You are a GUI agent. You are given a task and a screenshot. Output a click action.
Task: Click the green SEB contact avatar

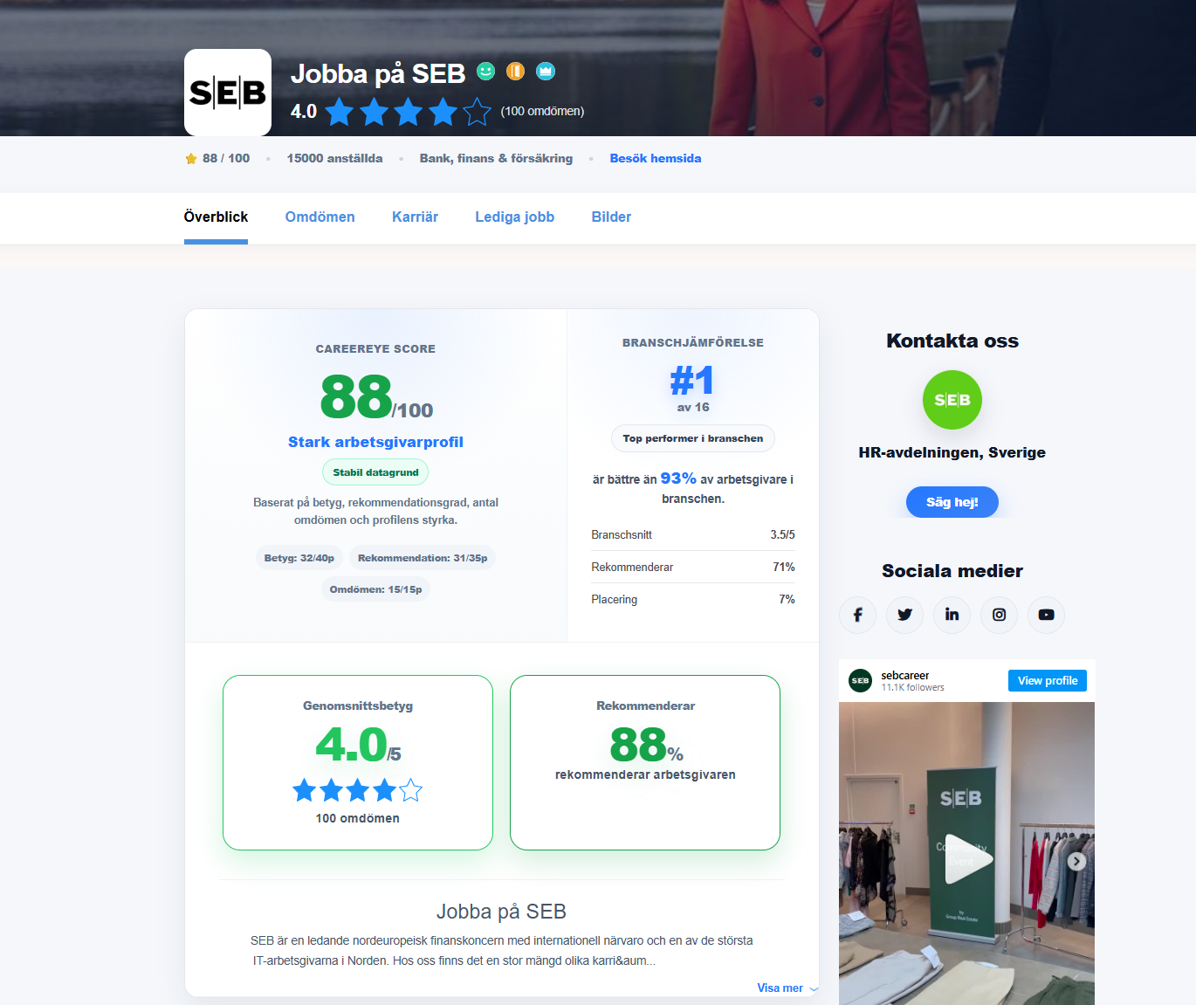click(x=952, y=400)
